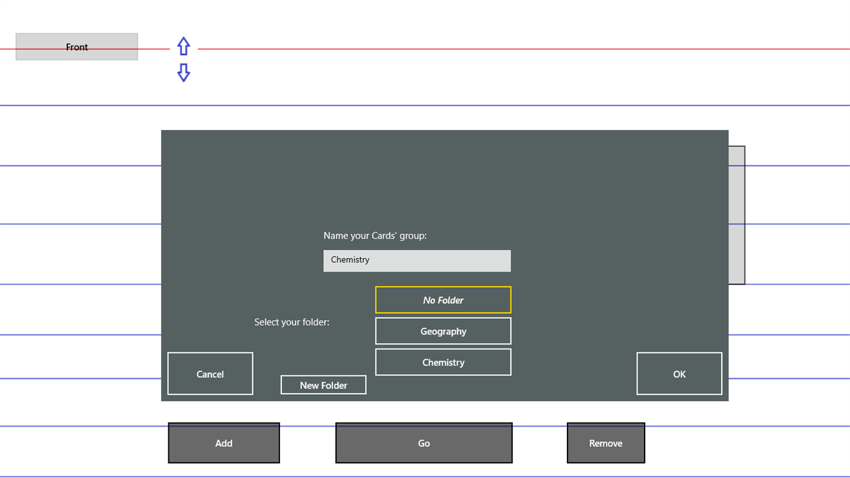Click the Front card side button
This screenshot has height=478, width=850.
pyautogui.click(x=77, y=47)
